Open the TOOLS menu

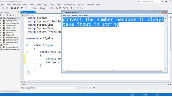click(x=52, y=5)
